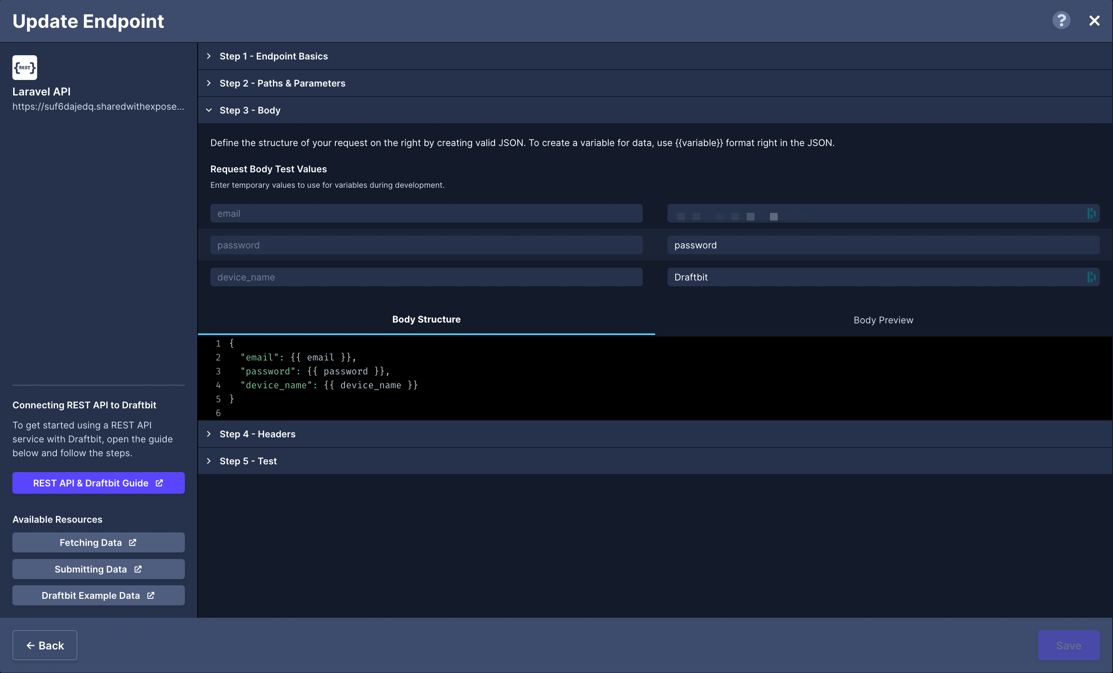1113x673 pixels.
Task: Click the icon inside Draftbit value field
Action: pos(1091,277)
